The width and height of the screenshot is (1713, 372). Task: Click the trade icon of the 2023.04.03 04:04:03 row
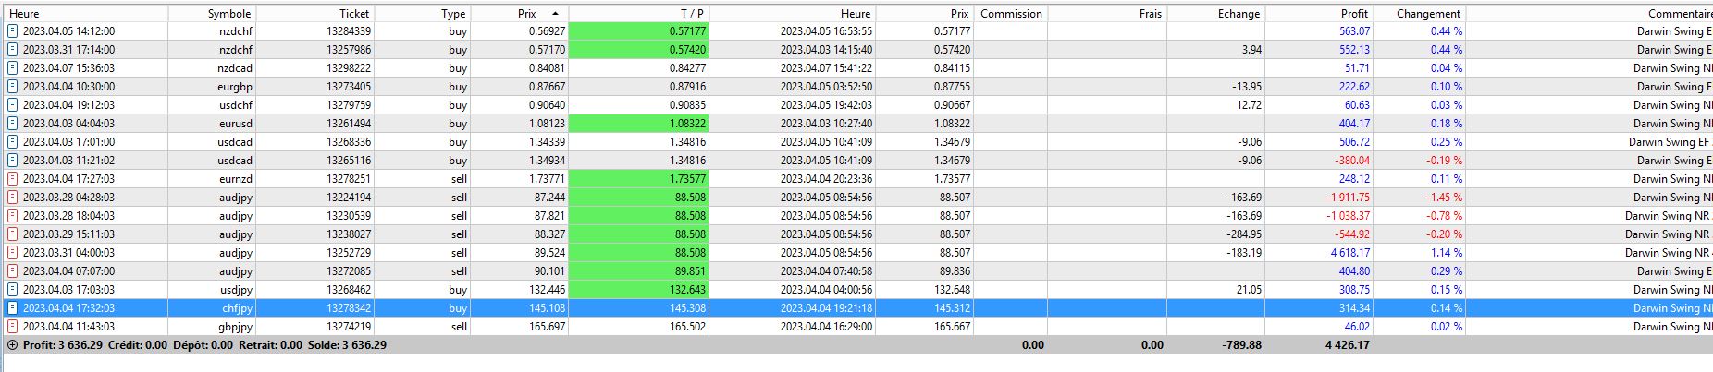[13, 124]
